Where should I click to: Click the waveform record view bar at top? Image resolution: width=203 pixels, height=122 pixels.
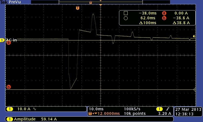[x=100, y=2]
